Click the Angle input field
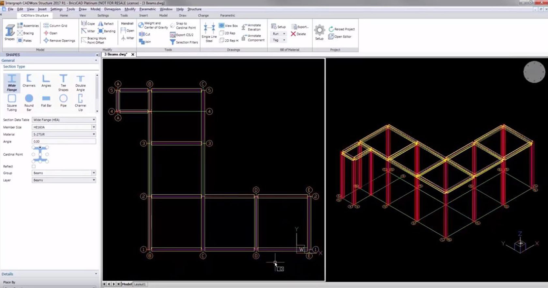The width and height of the screenshot is (548, 288). pyautogui.click(x=64, y=141)
